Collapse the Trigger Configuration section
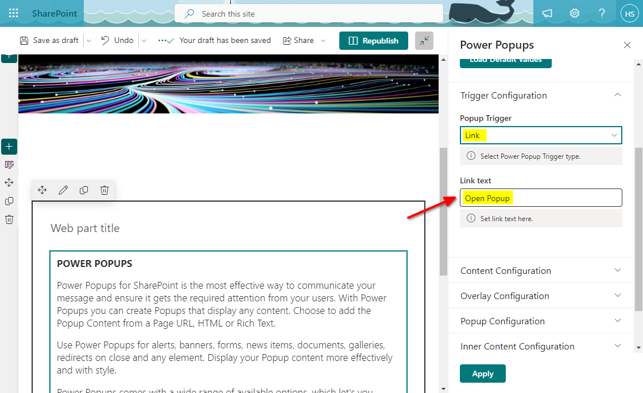The image size is (643, 393). pyautogui.click(x=618, y=95)
